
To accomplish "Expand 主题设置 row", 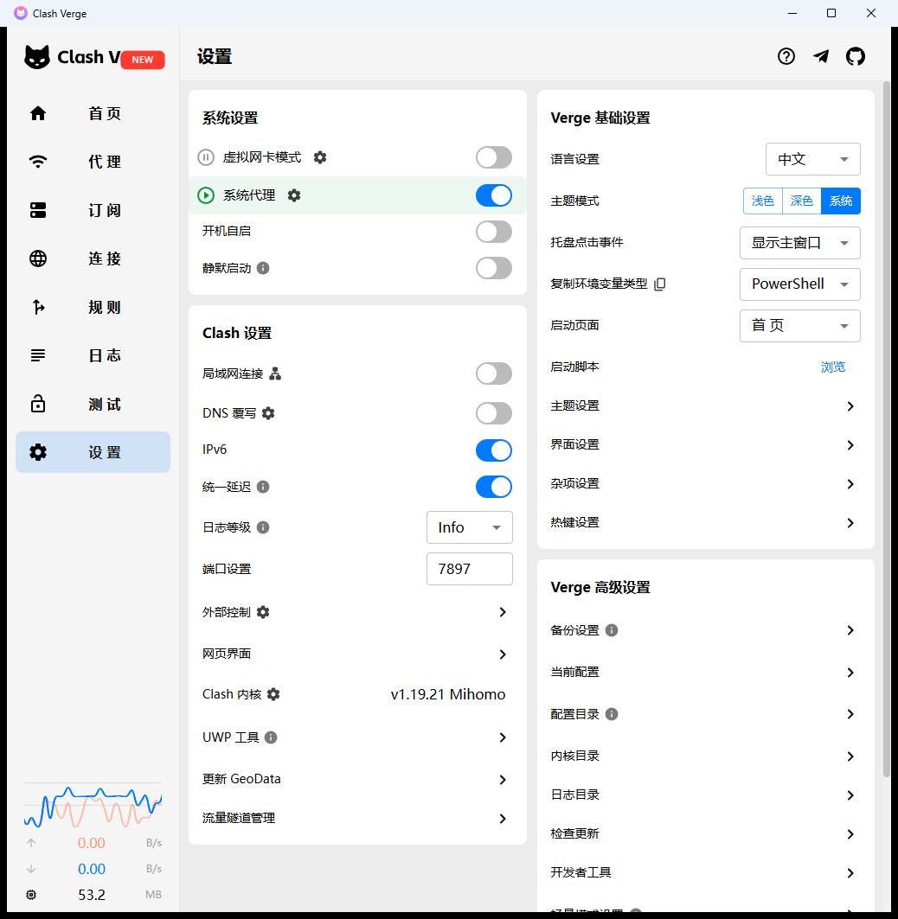I will click(x=706, y=406).
